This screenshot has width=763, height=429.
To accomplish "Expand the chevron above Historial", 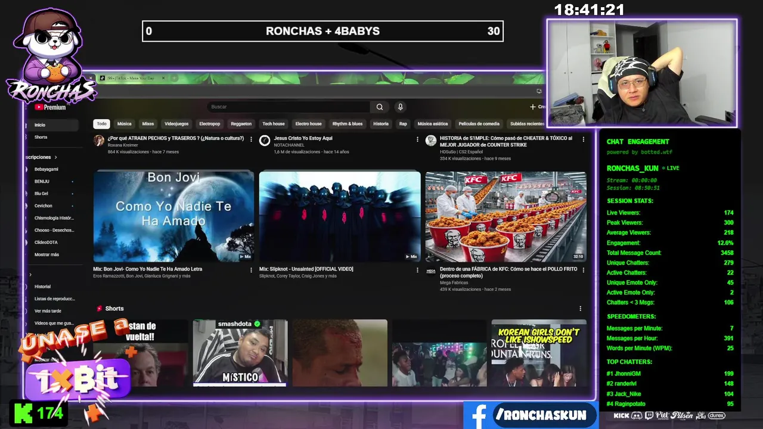I will pos(30,275).
